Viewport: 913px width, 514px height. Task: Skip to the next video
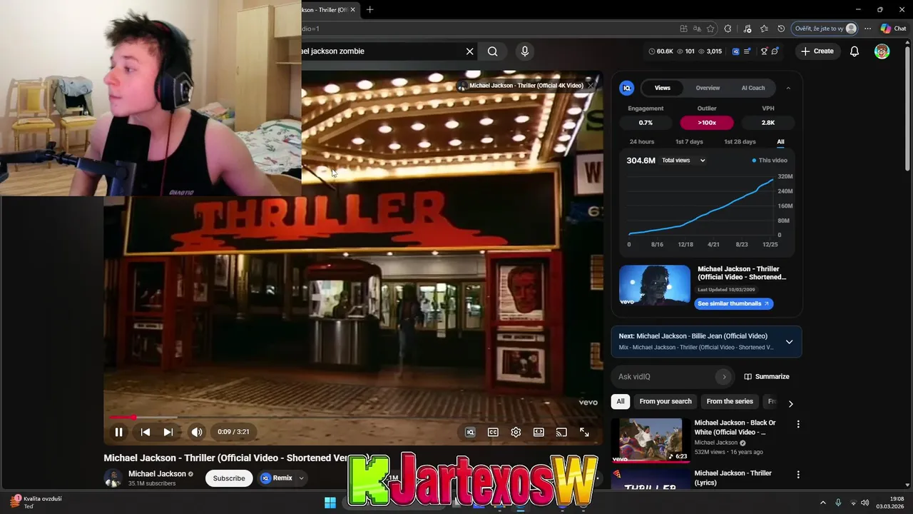(x=168, y=432)
